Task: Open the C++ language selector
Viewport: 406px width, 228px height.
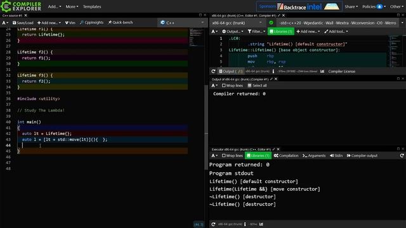Action: coord(182,23)
